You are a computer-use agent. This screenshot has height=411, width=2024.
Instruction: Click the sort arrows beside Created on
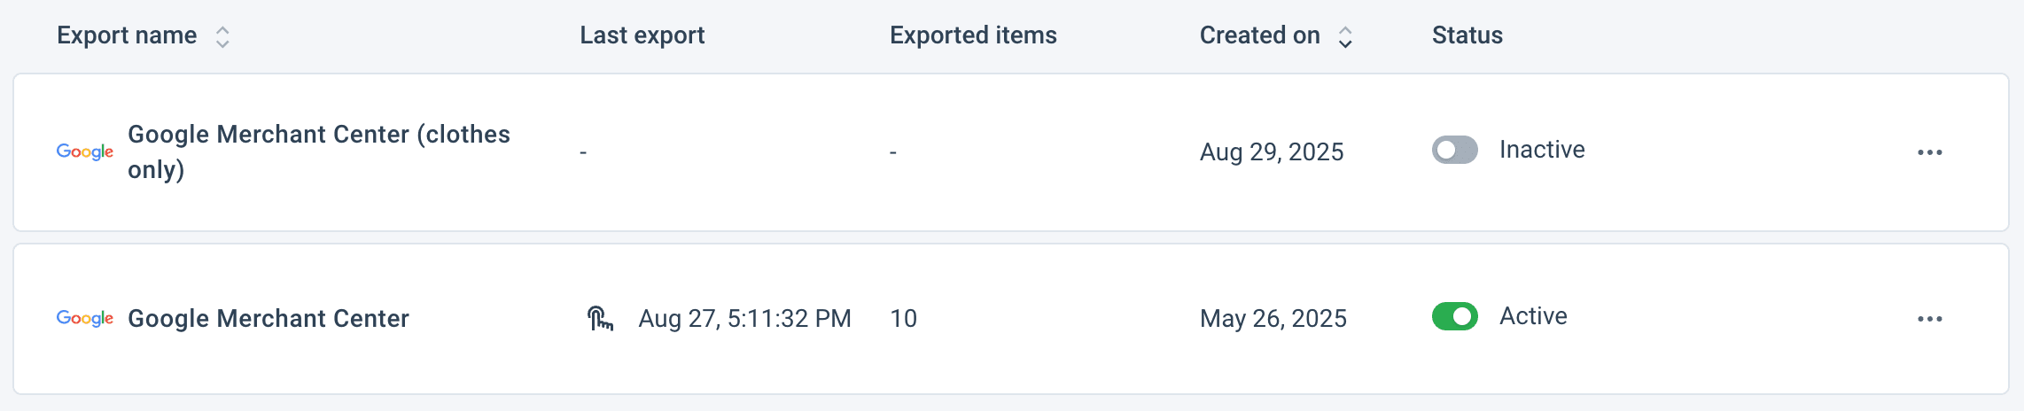[x=1344, y=36]
